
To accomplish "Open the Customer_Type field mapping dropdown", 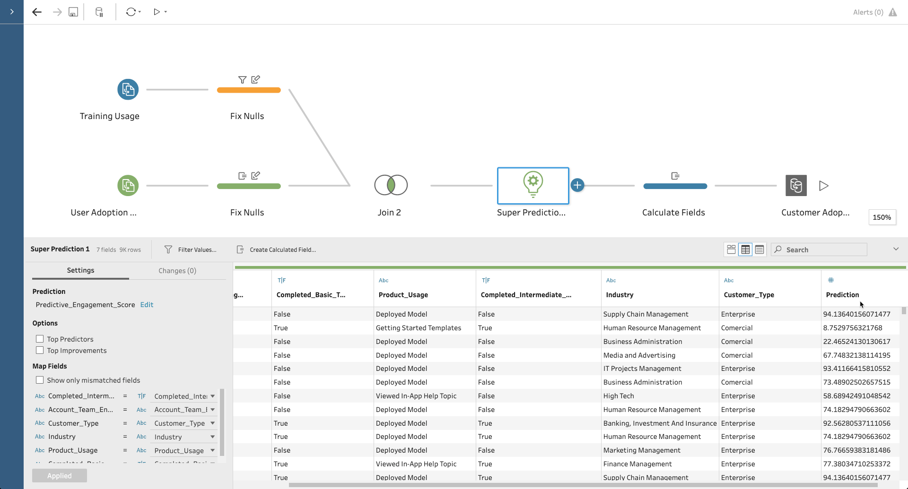I will 212,423.
